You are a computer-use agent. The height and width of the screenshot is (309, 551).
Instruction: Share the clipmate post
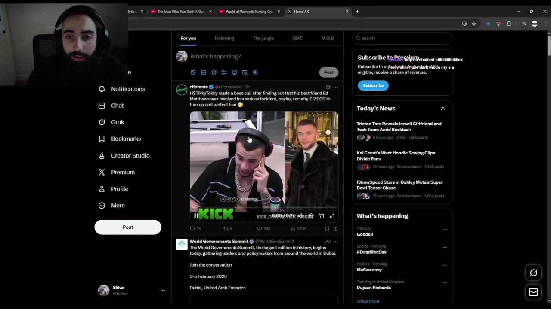click(335, 229)
